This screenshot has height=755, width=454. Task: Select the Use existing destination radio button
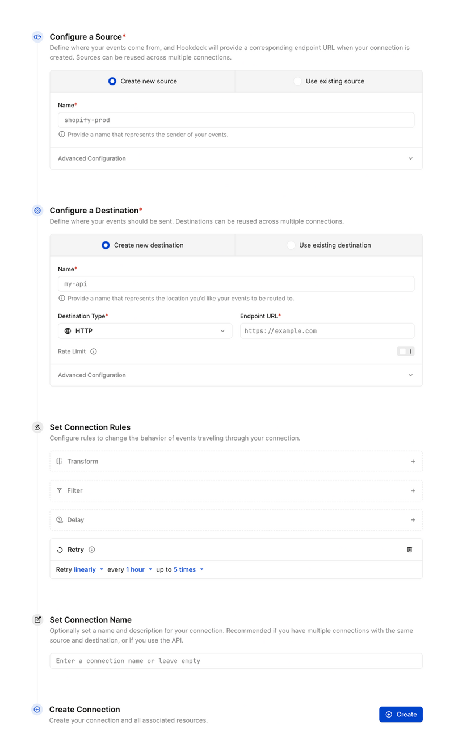291,245
